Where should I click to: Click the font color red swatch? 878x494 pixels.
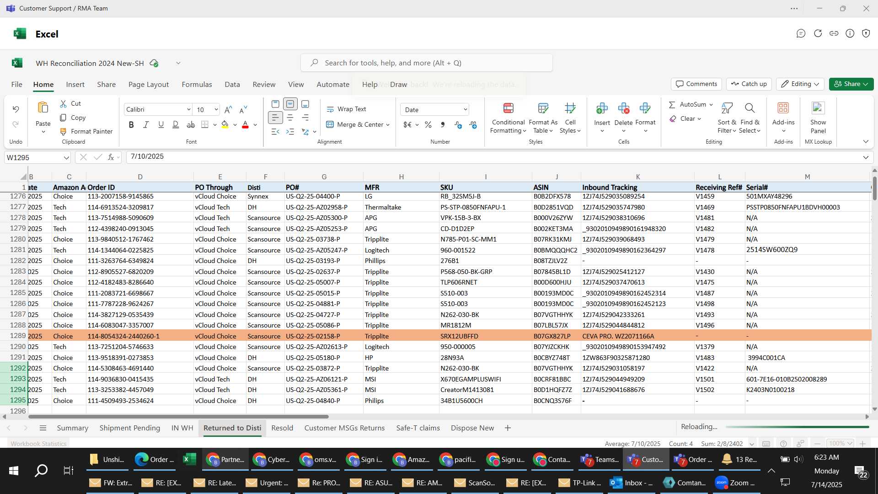pyautogui.click(x=245, y=124)
